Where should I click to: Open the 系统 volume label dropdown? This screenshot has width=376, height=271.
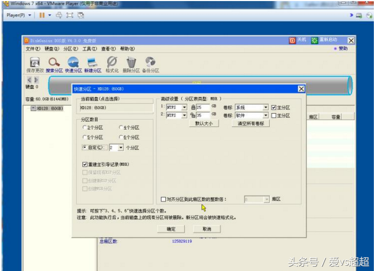coord(265,107)
